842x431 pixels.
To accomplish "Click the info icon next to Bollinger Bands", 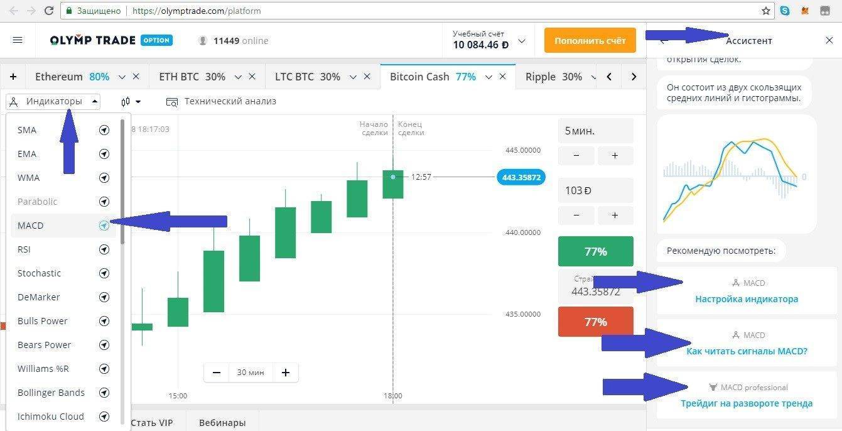I will point(104,393).
